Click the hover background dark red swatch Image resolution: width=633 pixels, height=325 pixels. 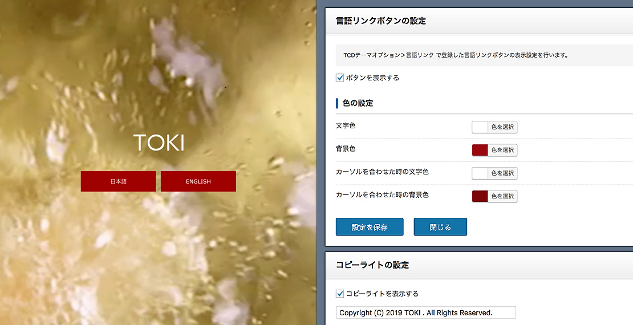[480, 196]
